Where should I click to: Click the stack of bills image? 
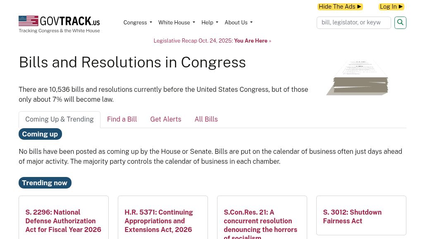357,78
